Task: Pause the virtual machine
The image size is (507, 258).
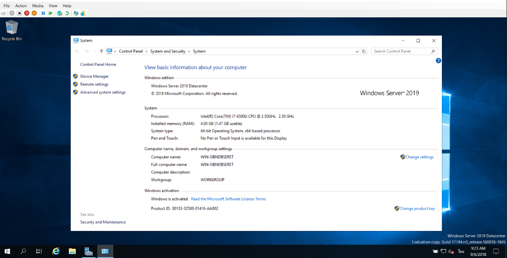Action: 43,13
